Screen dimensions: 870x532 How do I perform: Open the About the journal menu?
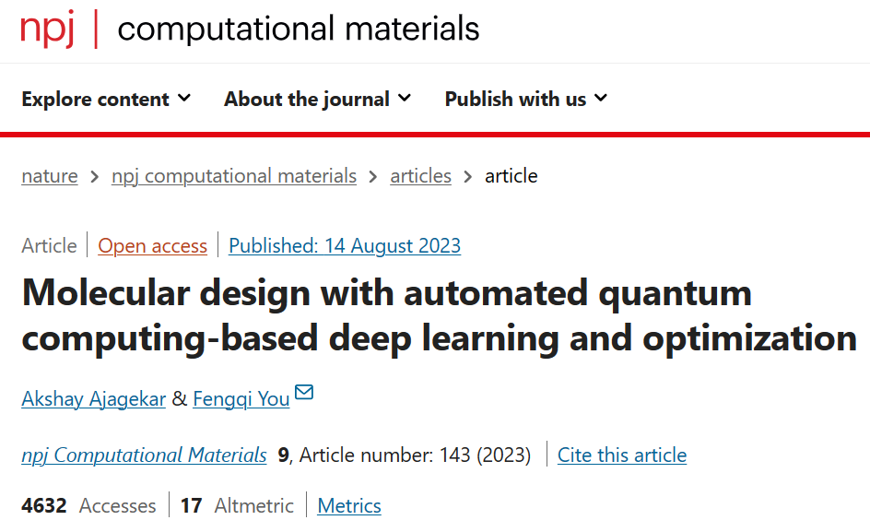317,99
